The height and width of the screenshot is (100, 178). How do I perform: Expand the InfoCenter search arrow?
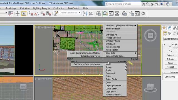106,4
